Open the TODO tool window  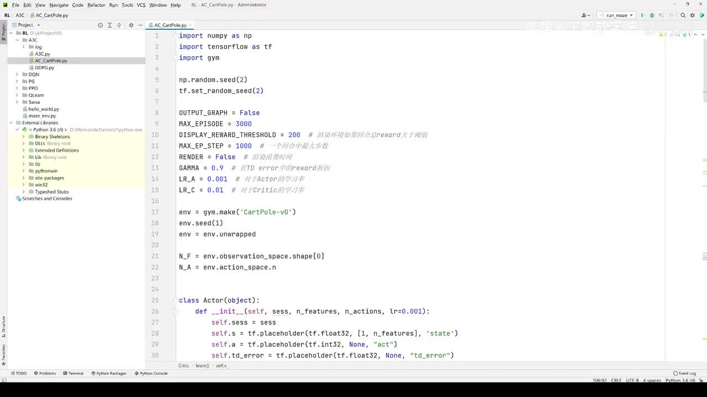pyautogui.click(x=19, y=373)
